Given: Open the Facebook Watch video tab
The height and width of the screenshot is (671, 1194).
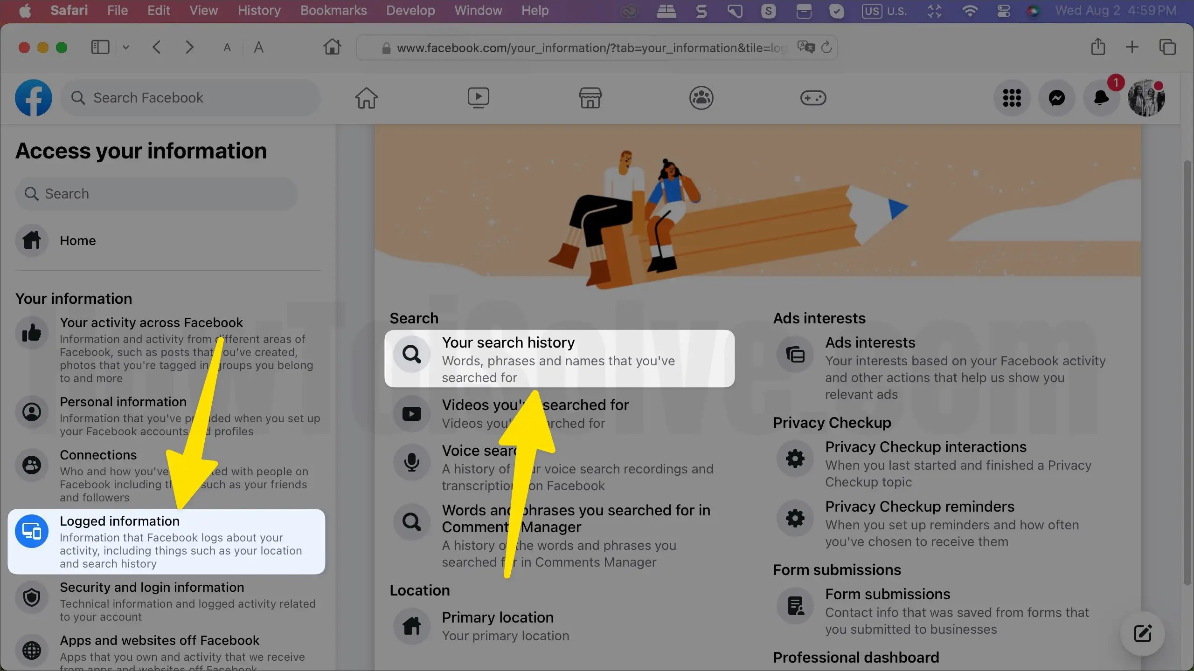Looking at the screenshot, I should tap(478, 98).
